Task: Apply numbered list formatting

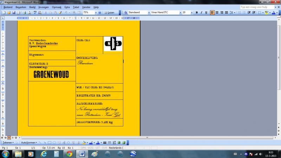Action: [x=240, y=13]
